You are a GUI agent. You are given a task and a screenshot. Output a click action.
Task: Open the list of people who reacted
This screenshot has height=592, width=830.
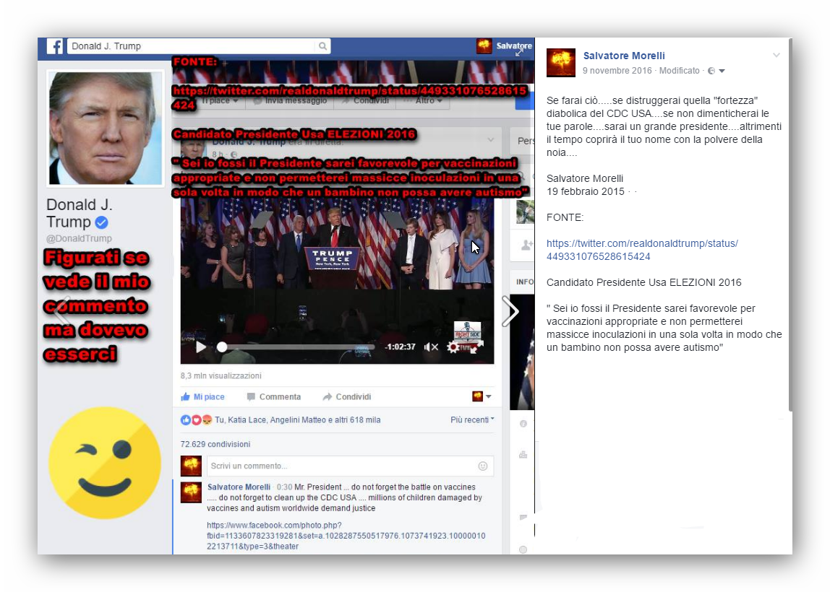pos(297,419)
